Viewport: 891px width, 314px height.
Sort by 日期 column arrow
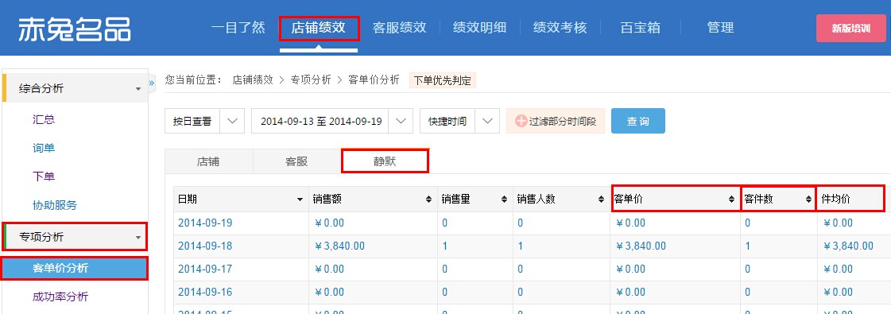pos(300,200)
